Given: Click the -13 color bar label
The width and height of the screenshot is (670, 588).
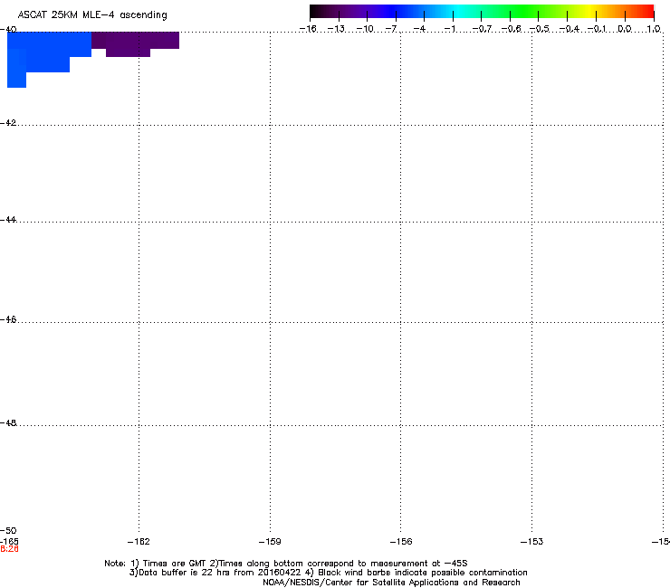Looking at the screenshot, I should click(x=336, y=29).
